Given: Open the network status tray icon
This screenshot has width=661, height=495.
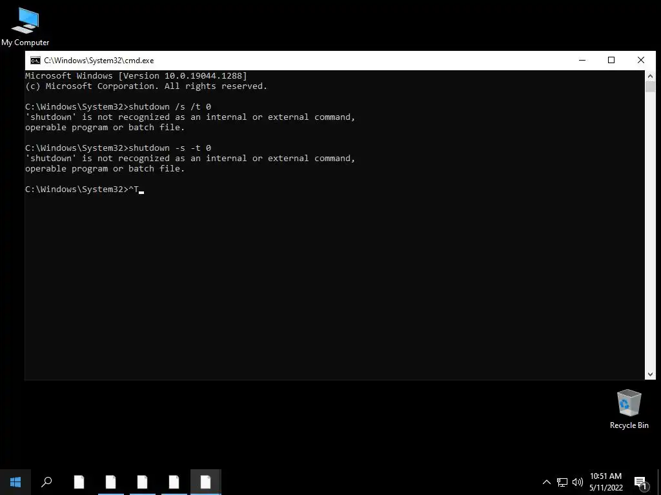Looking at the screenshot, I should 562,482.
